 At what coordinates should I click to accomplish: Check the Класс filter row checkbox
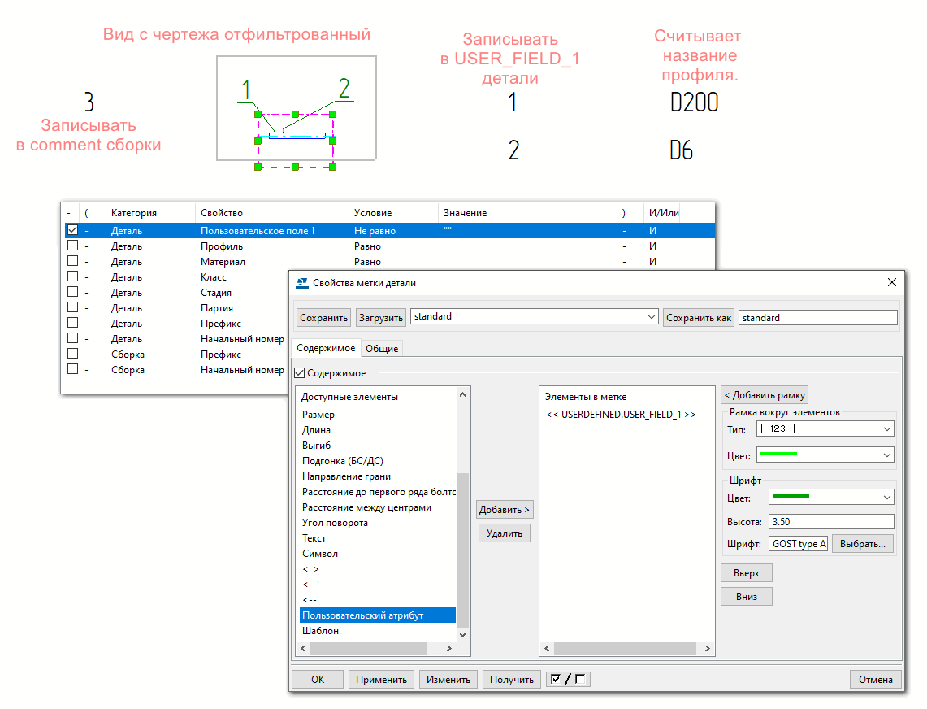72,276
